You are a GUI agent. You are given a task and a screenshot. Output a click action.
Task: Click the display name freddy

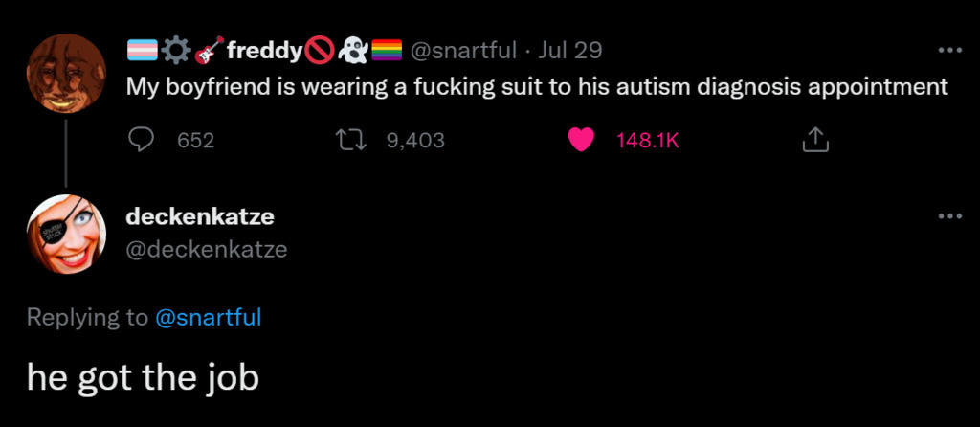(x=264, y=50)
